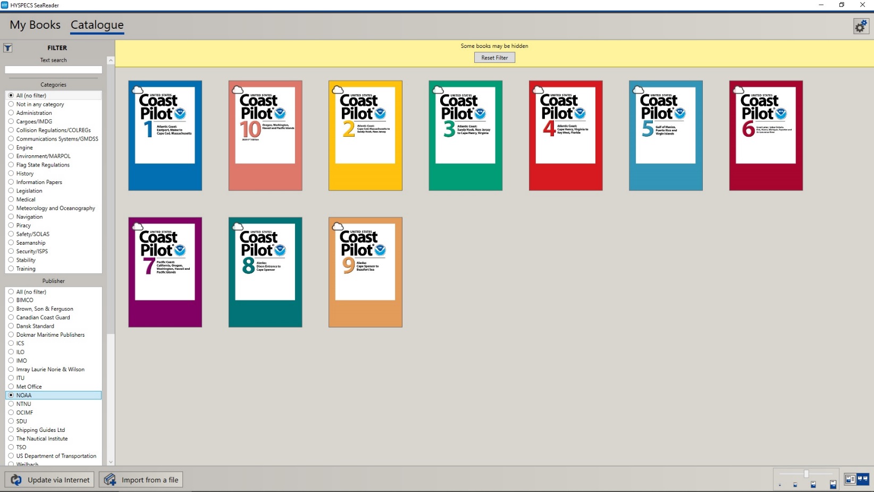Switch to the My Books tab

point(35,25)
